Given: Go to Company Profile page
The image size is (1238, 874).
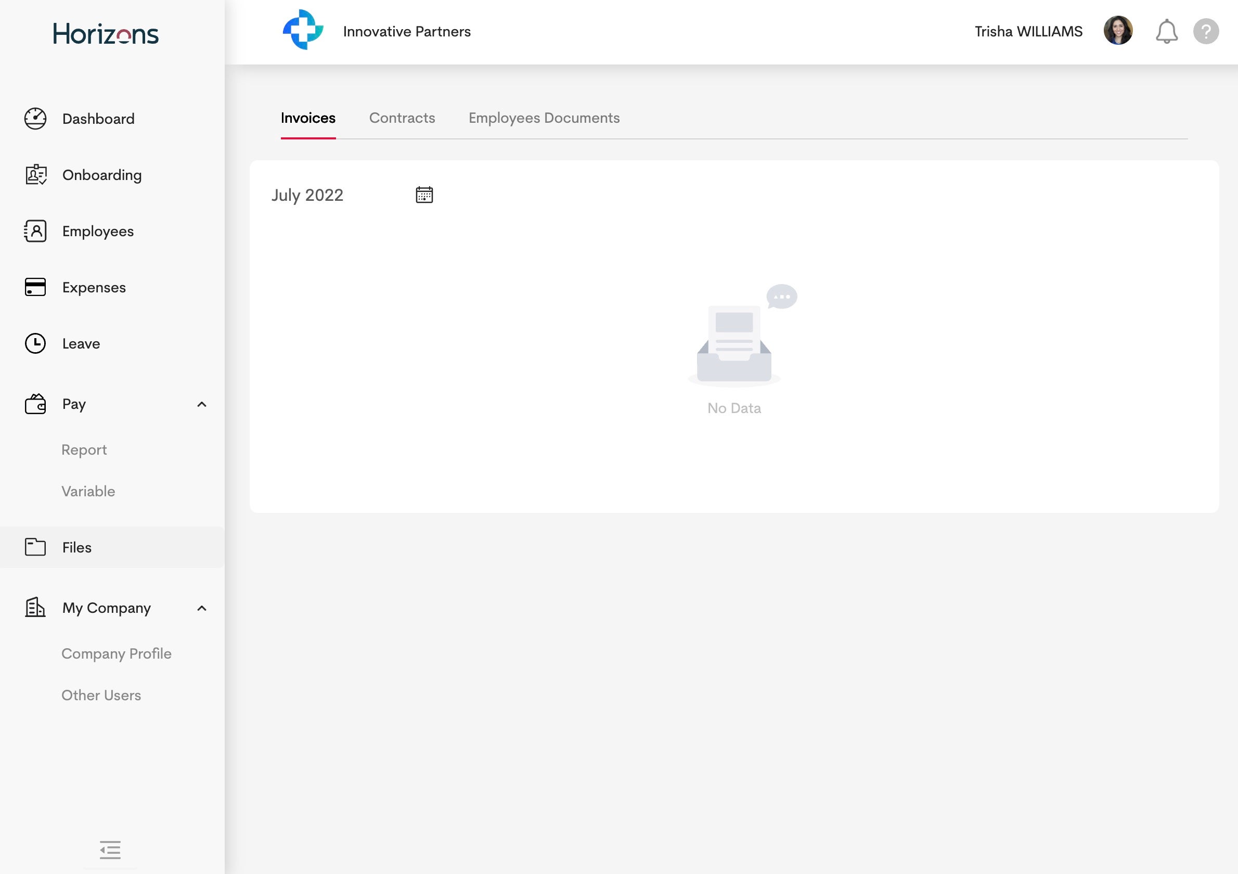Looking at the screenshot, I should coord(117,653).
